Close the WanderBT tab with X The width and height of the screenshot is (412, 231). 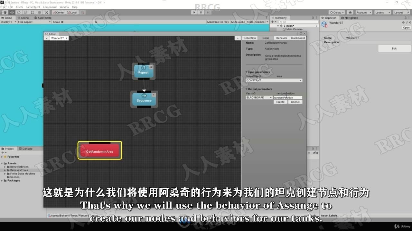67,38
